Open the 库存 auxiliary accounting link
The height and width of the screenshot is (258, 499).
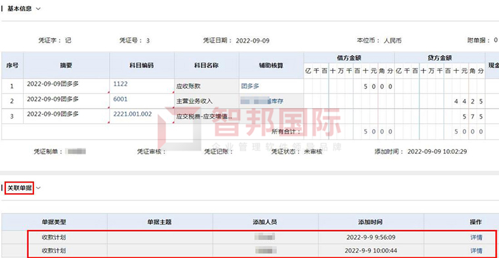point(277,101)
